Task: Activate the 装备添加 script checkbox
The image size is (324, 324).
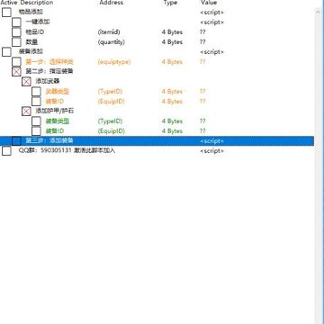Action: click(6, 52)
